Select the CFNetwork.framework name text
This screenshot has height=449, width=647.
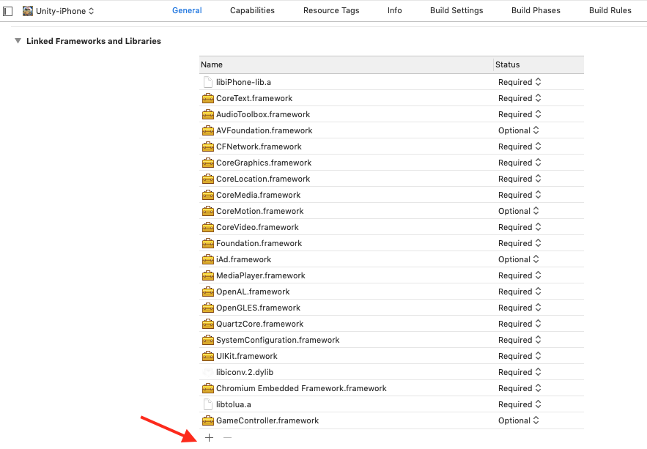(x=259, y=146)
